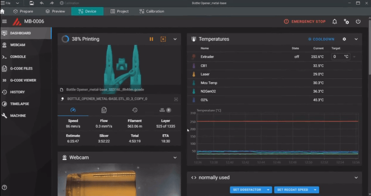Click the Extruder target temperature field
The height and width of the screenshot is (196, 371).
click(x=337, y=56)
